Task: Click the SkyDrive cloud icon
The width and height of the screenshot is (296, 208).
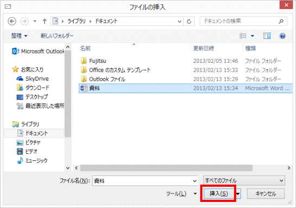Action: tap(20, 79)
